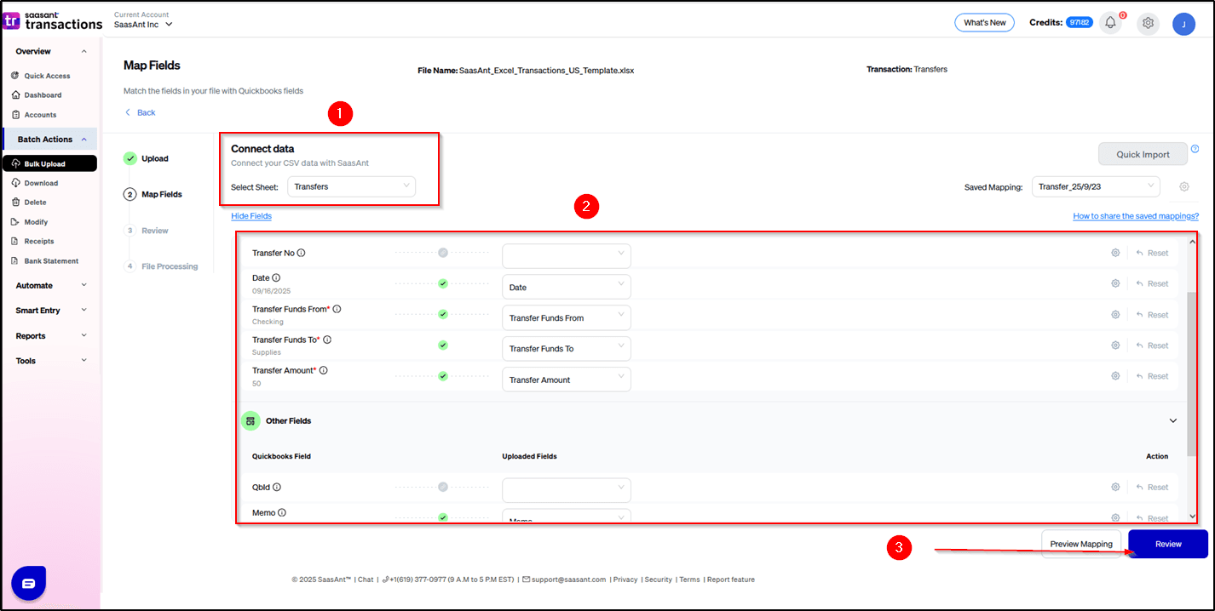Collapse the Other Fields section

(1173, 421)
